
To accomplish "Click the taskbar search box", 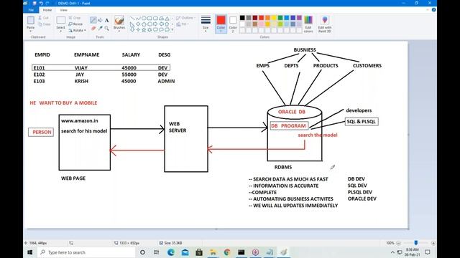I will click(x=86, y=252).
